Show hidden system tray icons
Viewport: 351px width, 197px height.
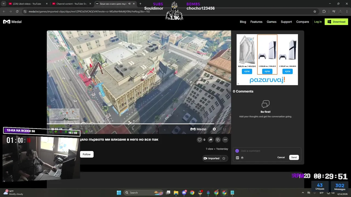point(303,193)
